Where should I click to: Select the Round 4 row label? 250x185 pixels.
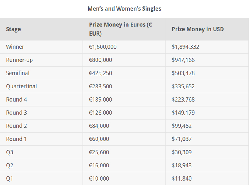coord(16,99)
